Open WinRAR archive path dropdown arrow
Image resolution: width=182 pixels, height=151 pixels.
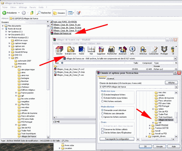point(175,59)
